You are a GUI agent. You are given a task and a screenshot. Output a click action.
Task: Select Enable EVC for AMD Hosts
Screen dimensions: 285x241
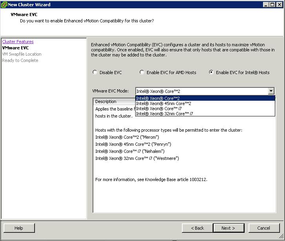pyautogui.click(x=142, y=72)
